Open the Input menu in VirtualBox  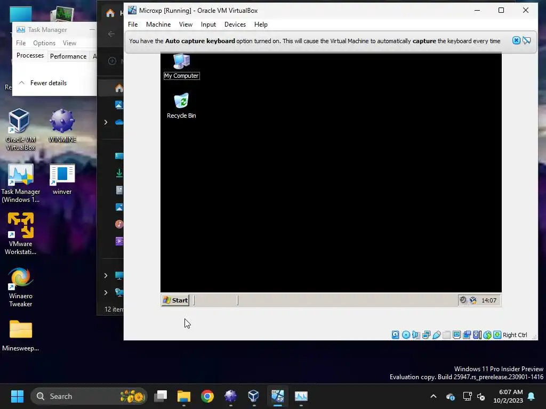(208, 24)
